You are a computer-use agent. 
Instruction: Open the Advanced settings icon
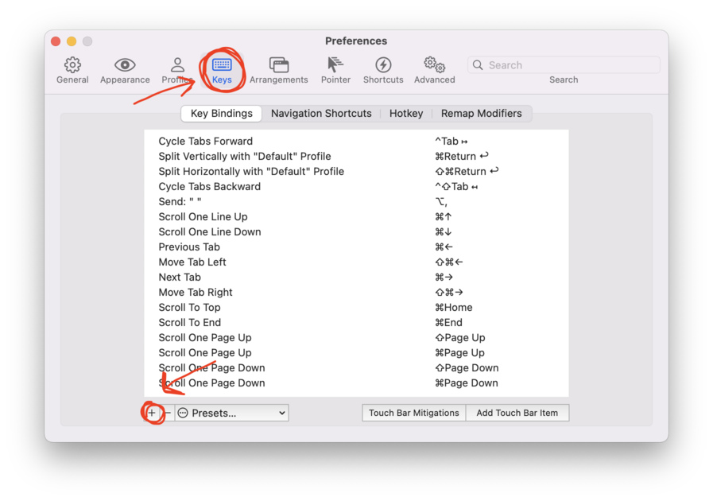tap(434, 70)
